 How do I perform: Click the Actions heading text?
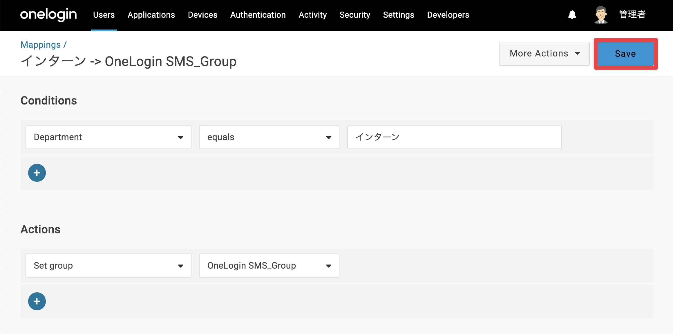point(40,229)
